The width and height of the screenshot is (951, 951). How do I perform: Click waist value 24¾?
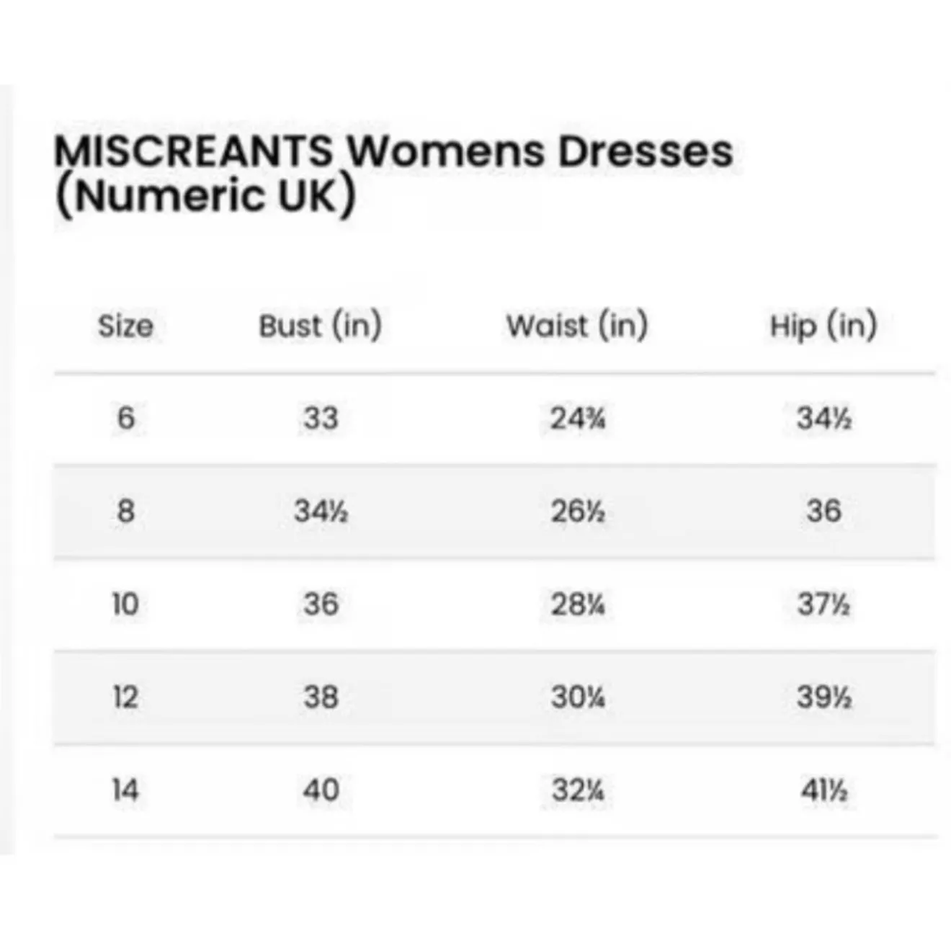pyautogui.click(x=577, y=418)
